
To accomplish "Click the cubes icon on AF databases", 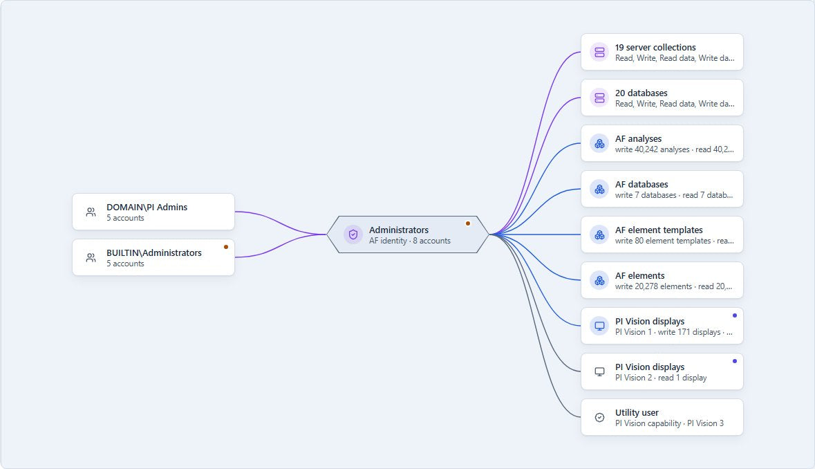I will (599, 190).
